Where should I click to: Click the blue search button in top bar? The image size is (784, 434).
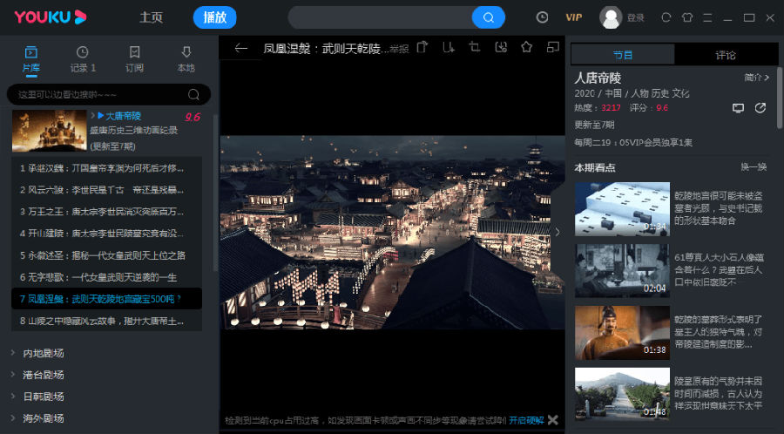coord(489,17)
